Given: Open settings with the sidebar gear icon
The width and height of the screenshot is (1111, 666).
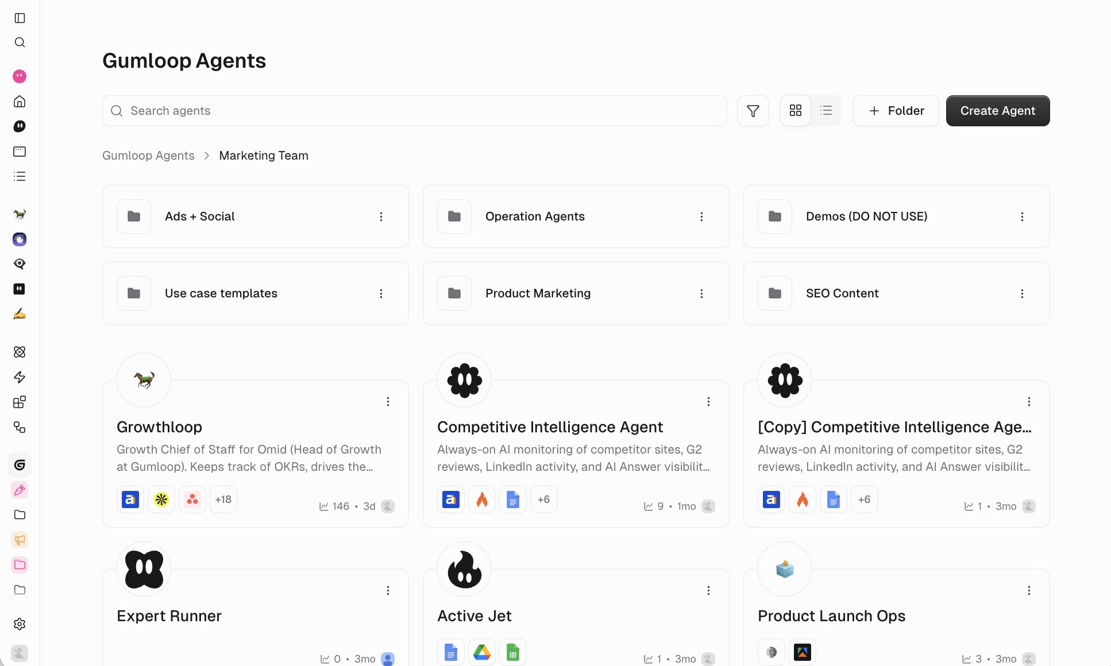Looking at the screenshot, I should click(x=20, y=624).
